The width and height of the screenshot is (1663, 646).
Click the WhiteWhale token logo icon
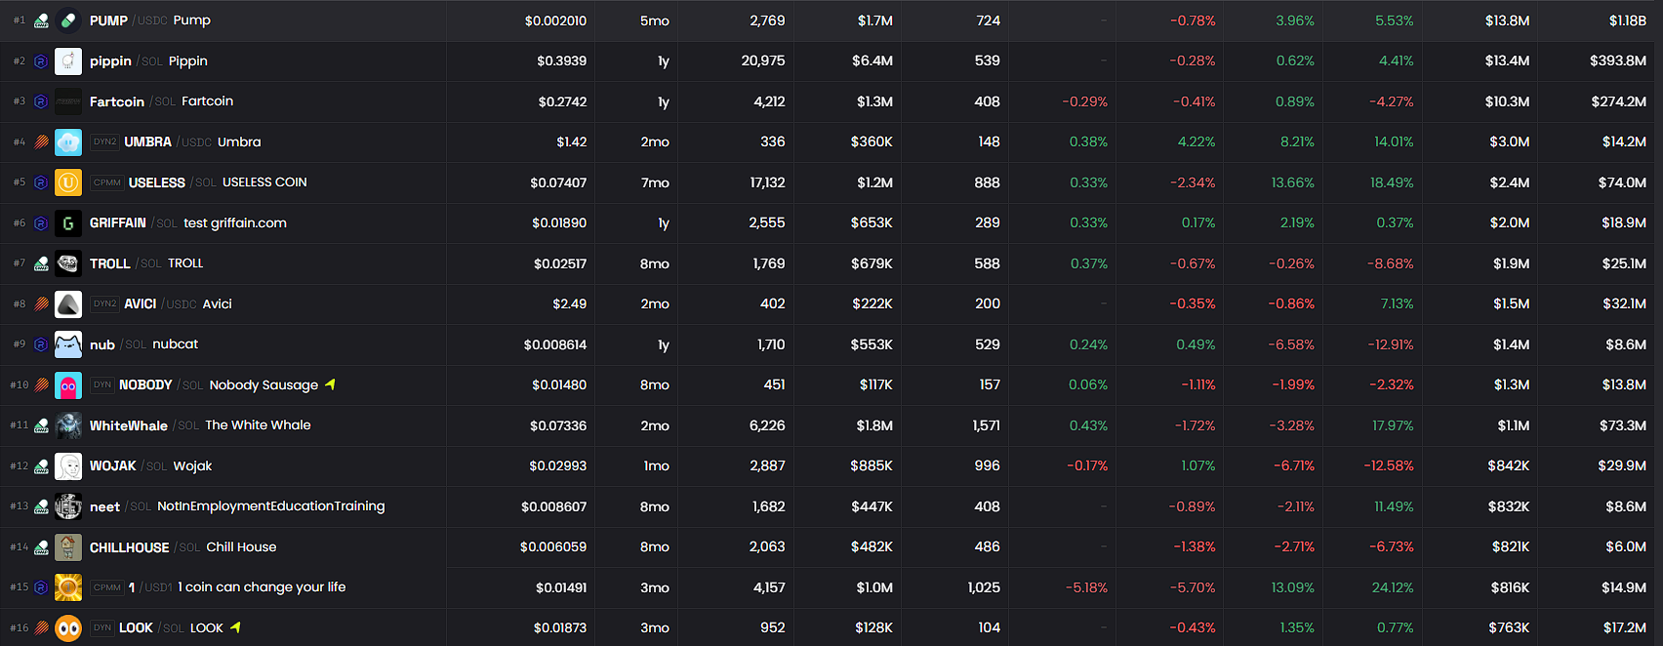point(68,425)
